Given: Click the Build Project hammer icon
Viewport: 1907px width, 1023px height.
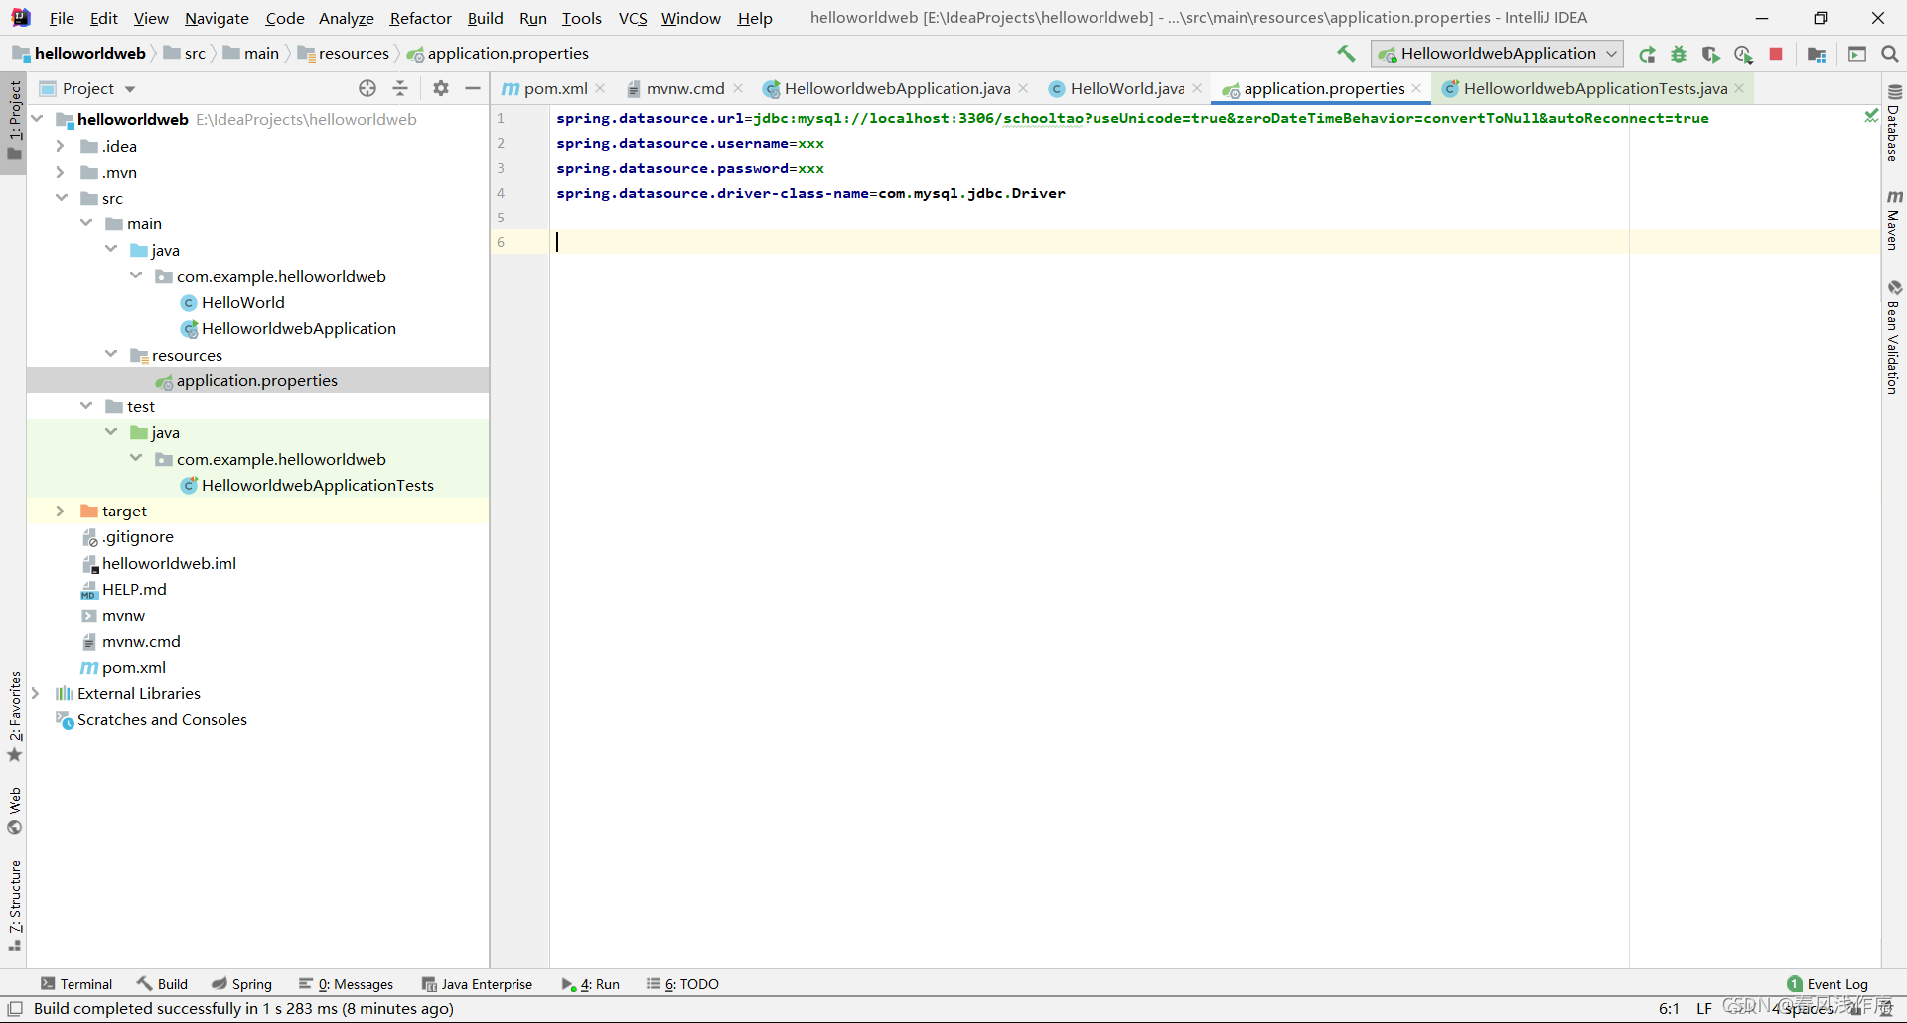Looking at the screenshot, I should (1346, 54).
